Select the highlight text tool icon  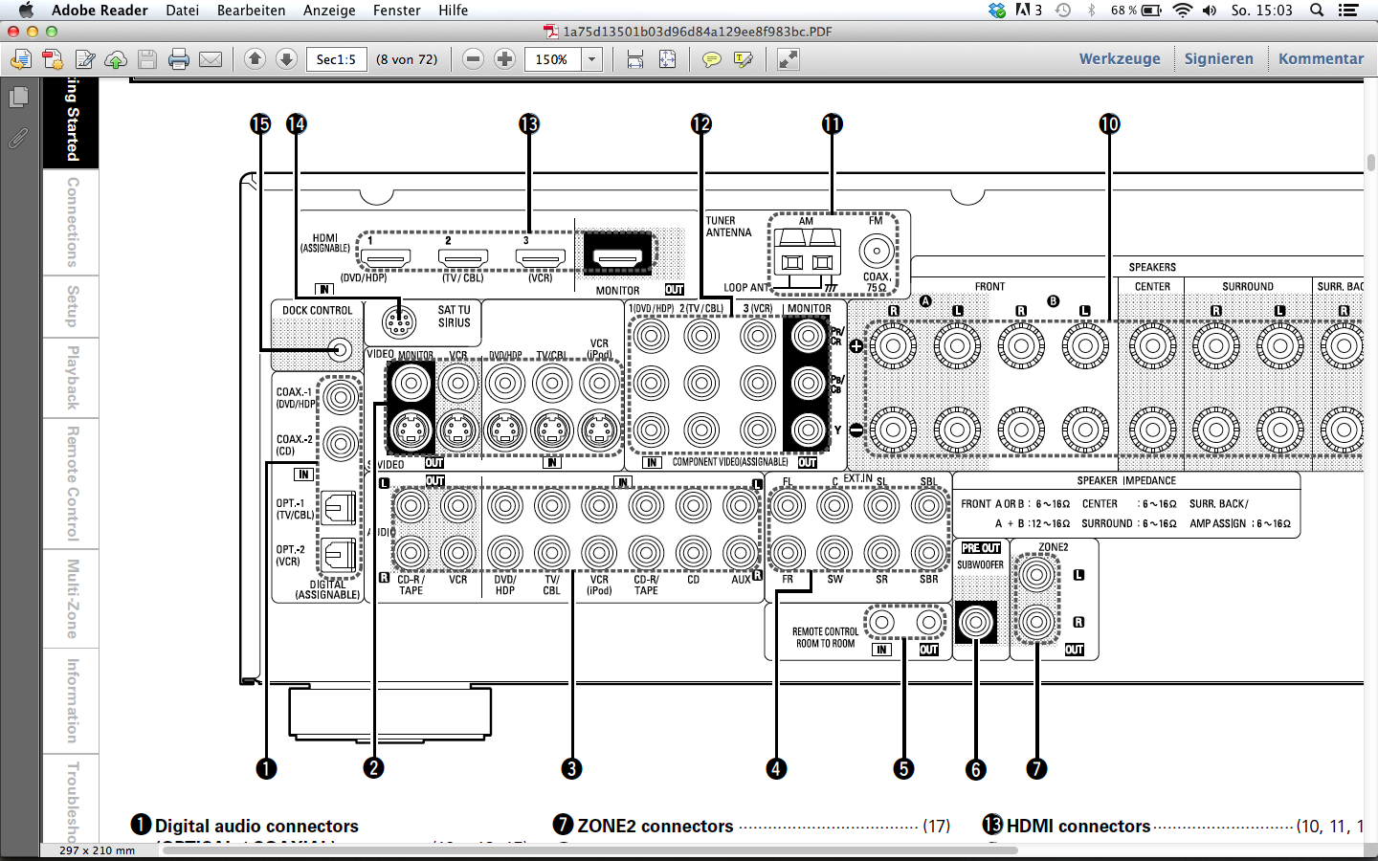(744, 59)
